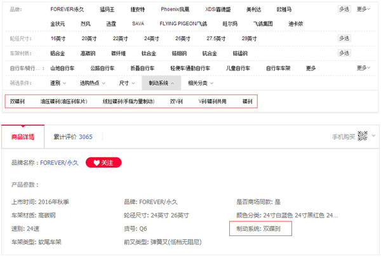Select 高碳钢 frame material in filter
The width and height of the screenshot is (381, 257).
(x=88, y=53)
